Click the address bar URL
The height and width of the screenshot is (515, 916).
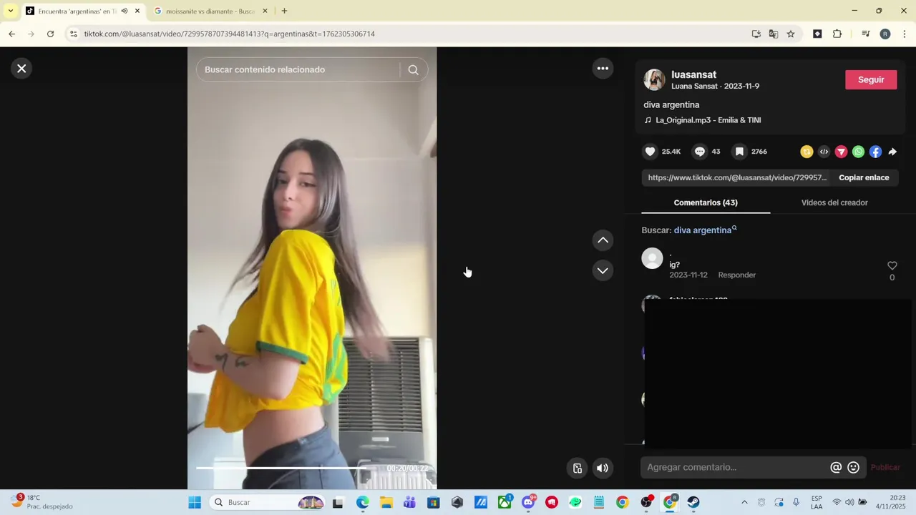pyautogui.click(x=229, y=34)
